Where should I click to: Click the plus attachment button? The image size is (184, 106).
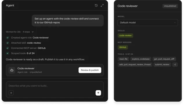pyautogui.click(x=11, y=93)
